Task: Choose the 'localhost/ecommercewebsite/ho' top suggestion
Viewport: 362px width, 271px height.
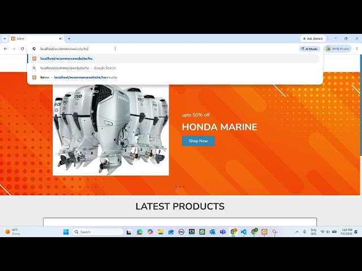Action: click(173, 59)
